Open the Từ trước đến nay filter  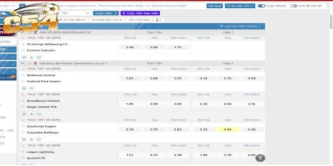pos(107,20)
